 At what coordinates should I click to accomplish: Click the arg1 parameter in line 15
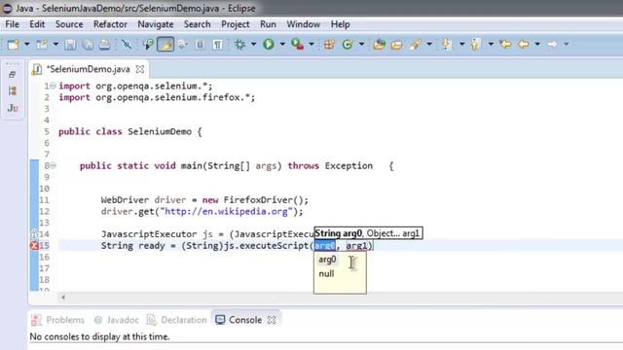356,246
